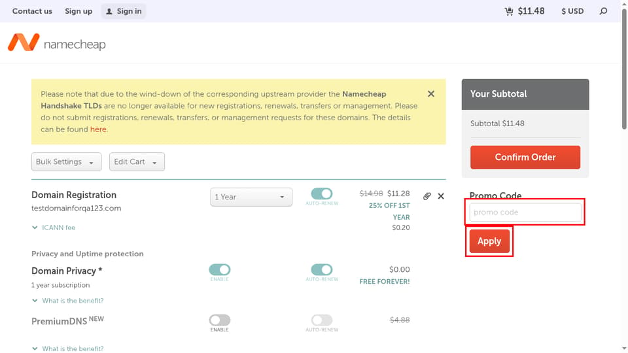The width and height of the screenshot is (628, 353).
Task: Expand the ICANN fee details
Action: point(54,227)
